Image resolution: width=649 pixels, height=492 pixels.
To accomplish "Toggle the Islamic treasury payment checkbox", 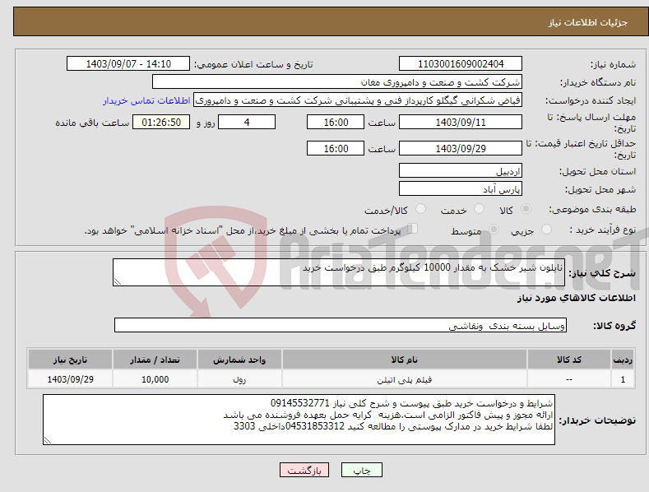I will click(413, 228).
